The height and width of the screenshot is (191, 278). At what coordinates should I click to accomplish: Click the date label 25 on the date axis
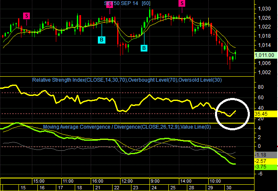click(173, 188)
